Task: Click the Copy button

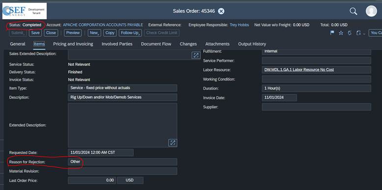Action: (110, 33)
